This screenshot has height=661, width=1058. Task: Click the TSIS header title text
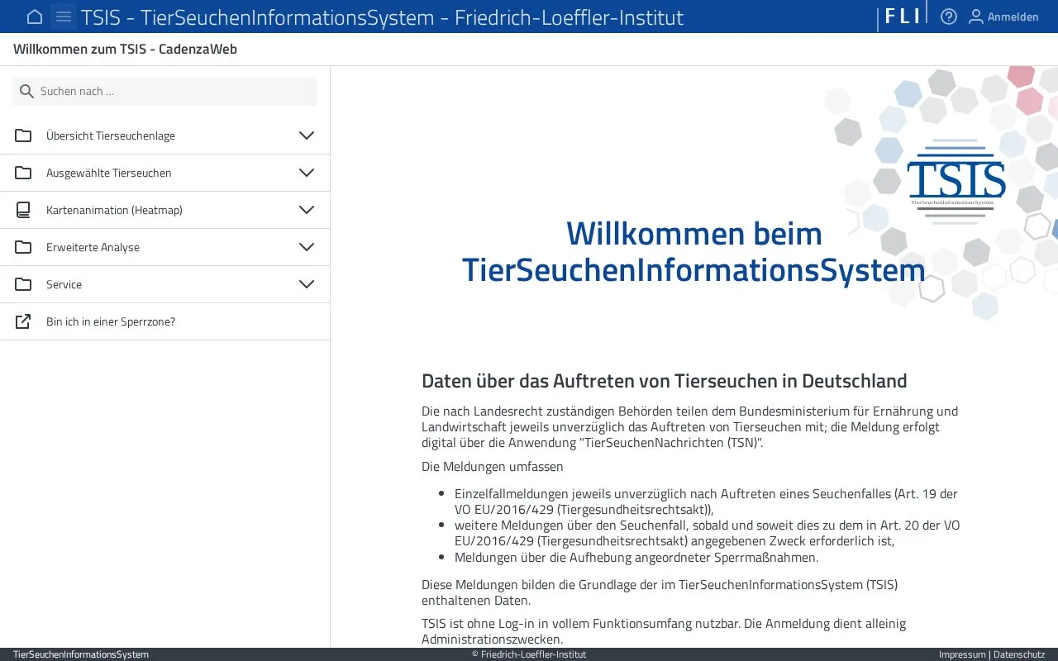(382, 17)
